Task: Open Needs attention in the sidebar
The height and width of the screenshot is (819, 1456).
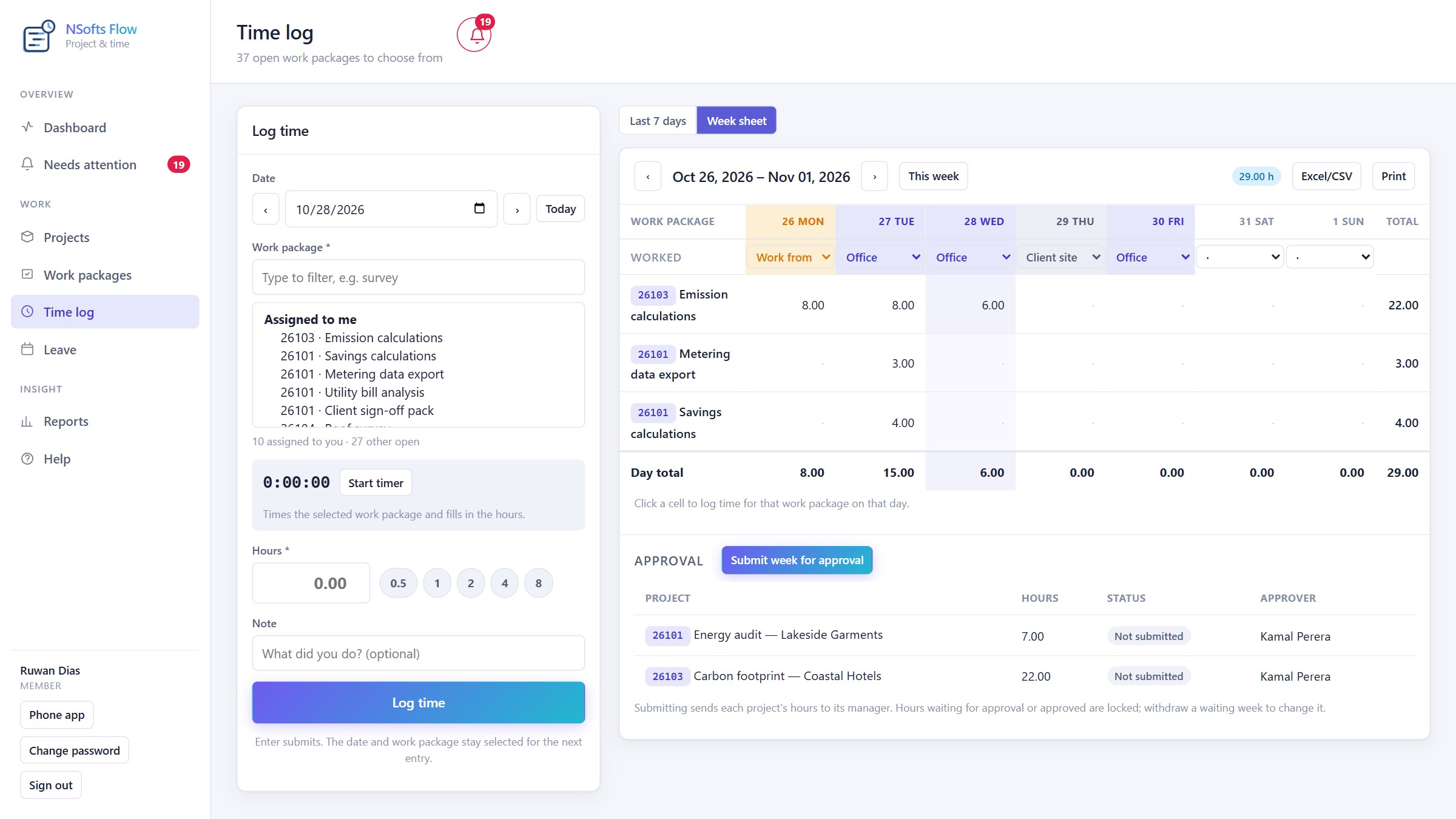Action: [105, 164]
